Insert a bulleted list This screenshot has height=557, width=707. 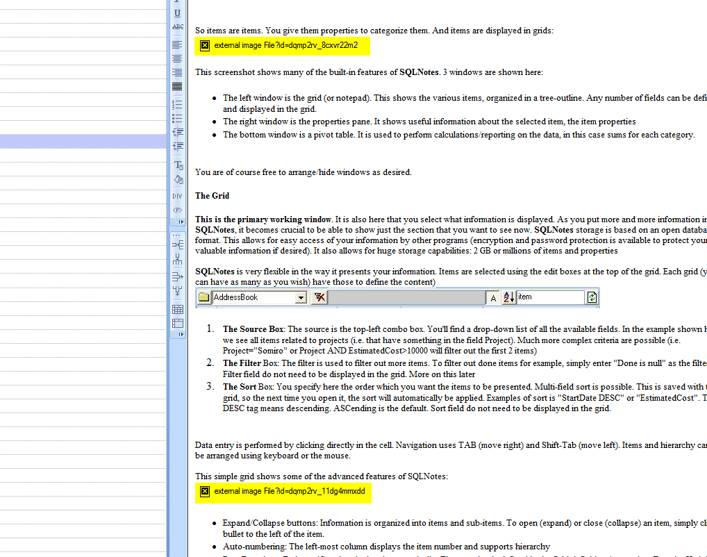pyautogui.click(x=177, y=118)
